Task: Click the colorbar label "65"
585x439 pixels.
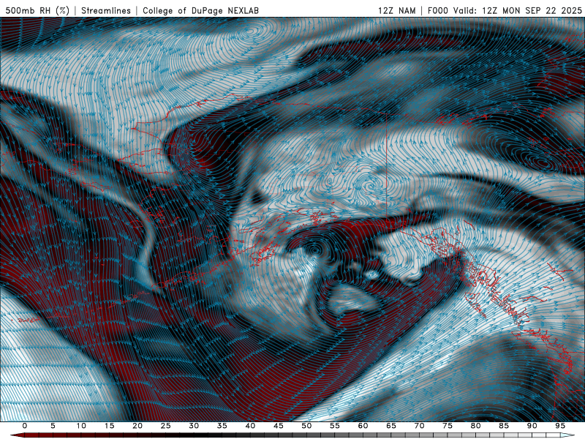Action: point(391,426)
